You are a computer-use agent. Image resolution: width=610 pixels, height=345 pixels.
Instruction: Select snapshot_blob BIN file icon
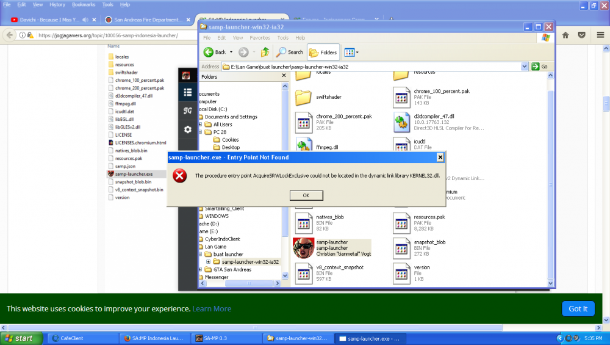401,249
